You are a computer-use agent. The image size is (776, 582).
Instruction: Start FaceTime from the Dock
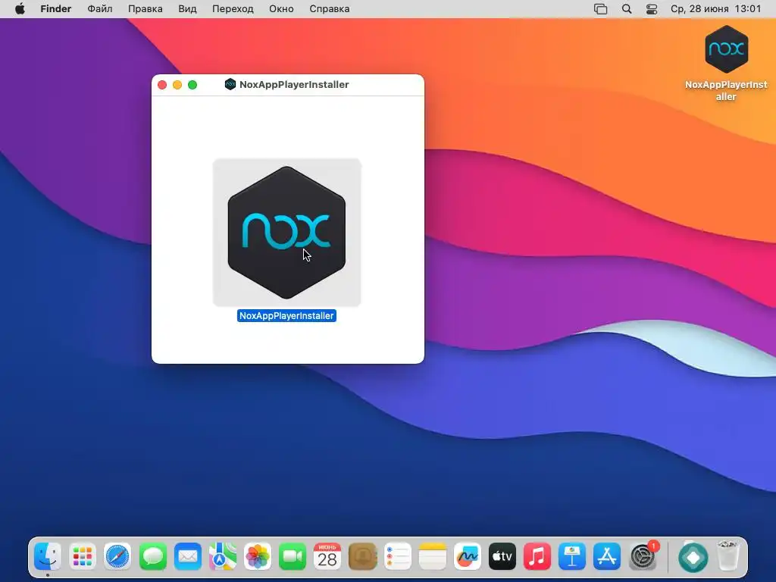pyautogui.click(x=293, y=556)
